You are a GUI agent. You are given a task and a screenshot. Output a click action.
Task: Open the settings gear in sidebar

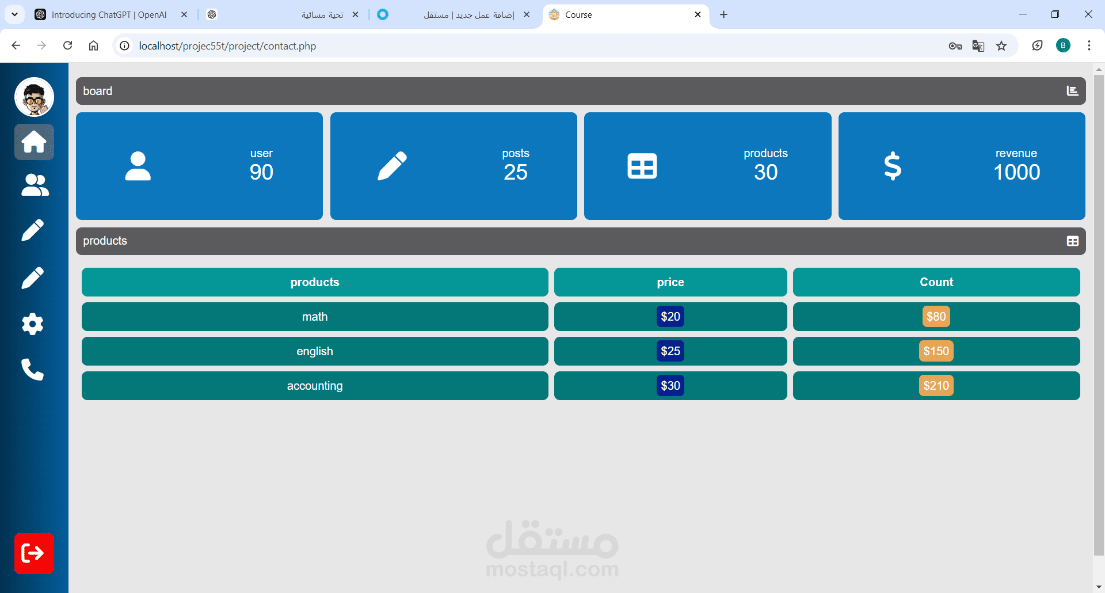(33, 324)
